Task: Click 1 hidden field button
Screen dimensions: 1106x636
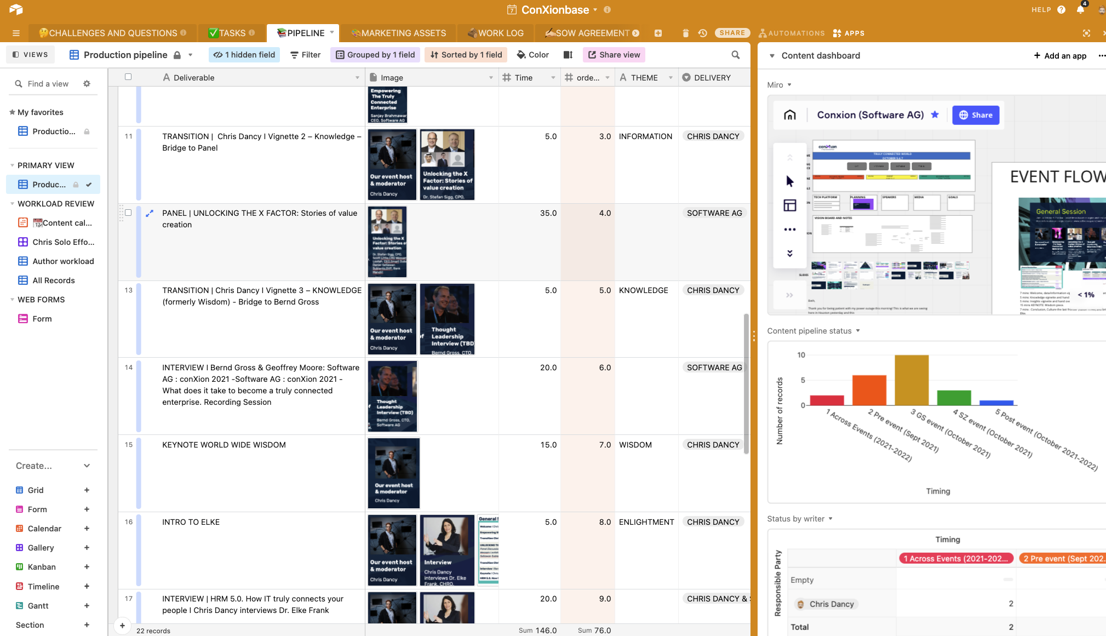Action: coord(244,55)
